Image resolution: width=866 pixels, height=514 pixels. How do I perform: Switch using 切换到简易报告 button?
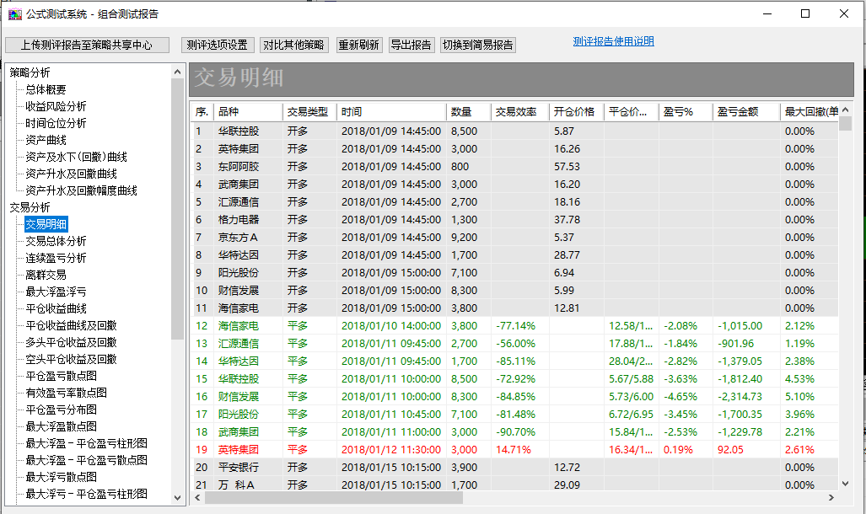[x=477, y=45]
